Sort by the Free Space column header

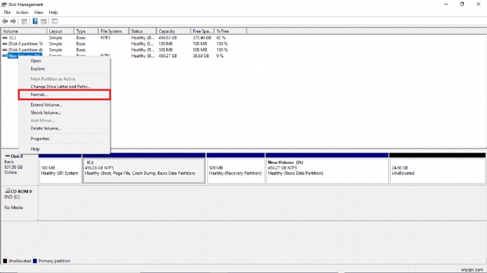(202, 31)
